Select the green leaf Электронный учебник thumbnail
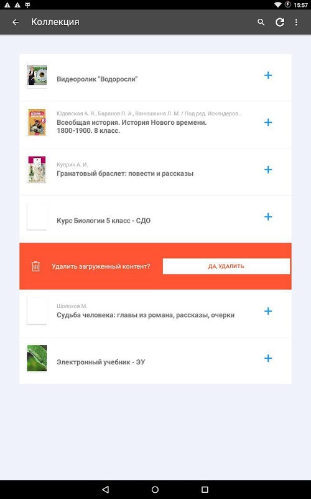The image size is (311, 499). [37, 358]
